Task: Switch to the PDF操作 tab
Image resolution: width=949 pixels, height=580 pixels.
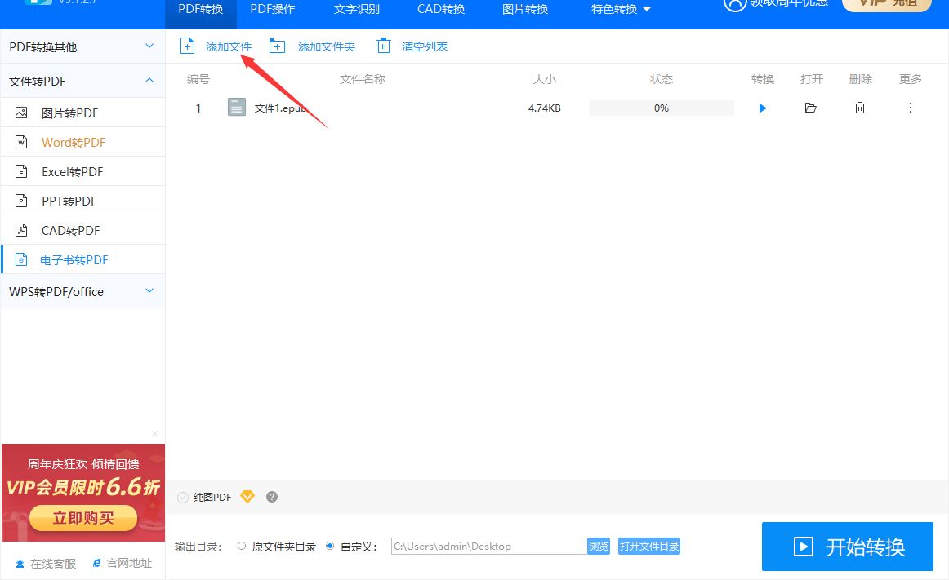Action: point(273,9)
